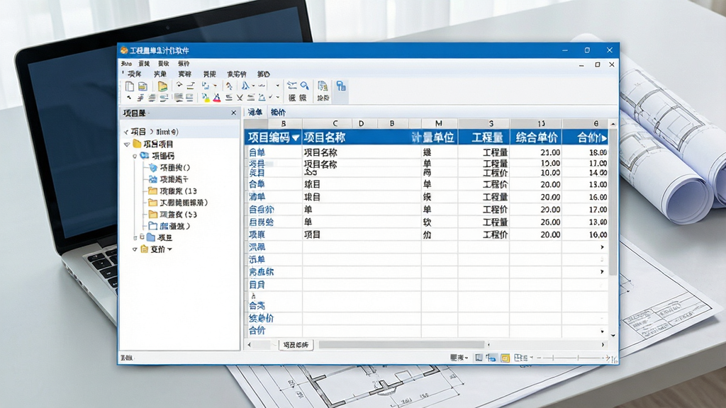Screen dimensions: 726x408
Task: Select the cell containing 21.00
Action: point(536,152)
